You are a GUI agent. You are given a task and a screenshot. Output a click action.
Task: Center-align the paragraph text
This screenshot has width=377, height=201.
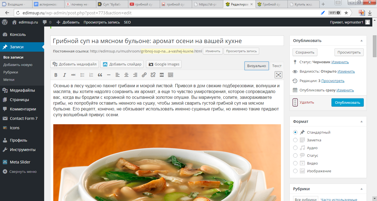pos(126,75)
